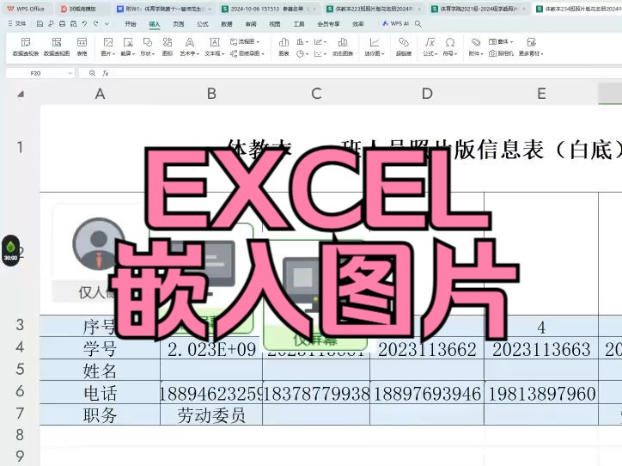
Task: Click the Print Preview icon
Action: coord(73,24)
